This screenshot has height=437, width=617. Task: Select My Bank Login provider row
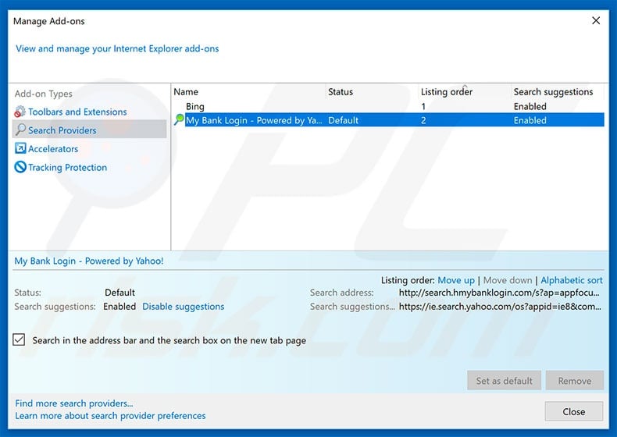click(387, 120)
